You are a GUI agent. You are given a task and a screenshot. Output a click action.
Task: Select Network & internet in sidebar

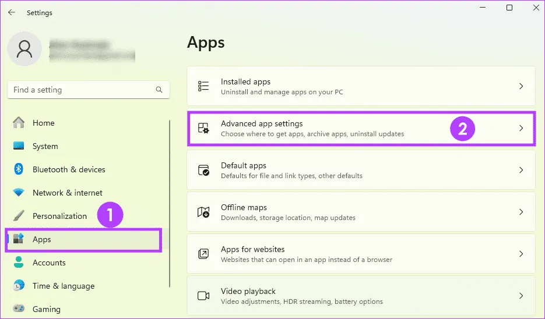coord(67,193)
